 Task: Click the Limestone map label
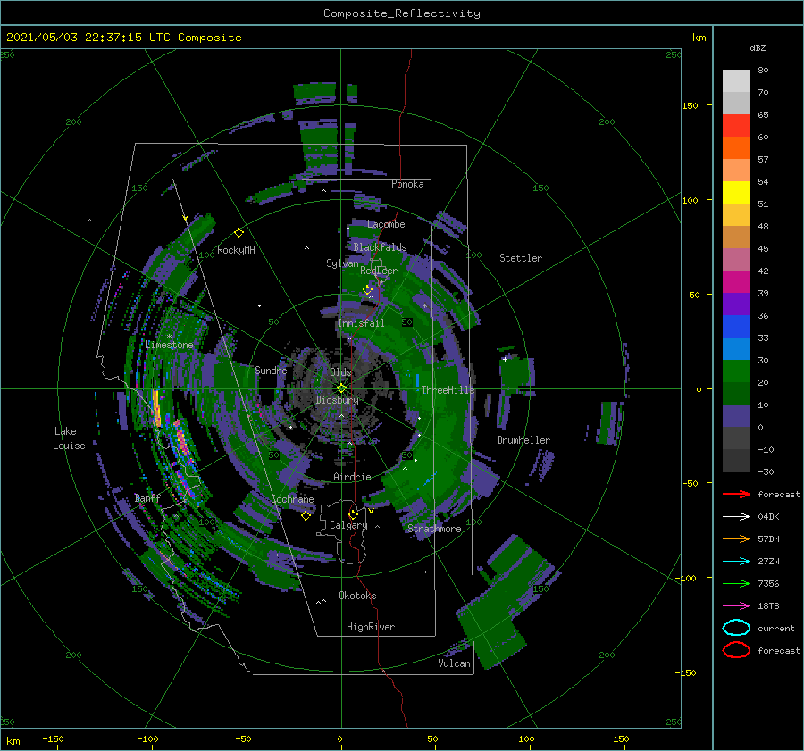[169, 345]
